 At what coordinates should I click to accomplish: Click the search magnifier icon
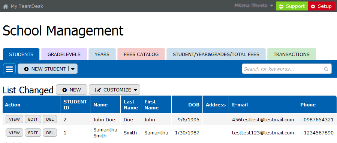[x=326, y=69]
